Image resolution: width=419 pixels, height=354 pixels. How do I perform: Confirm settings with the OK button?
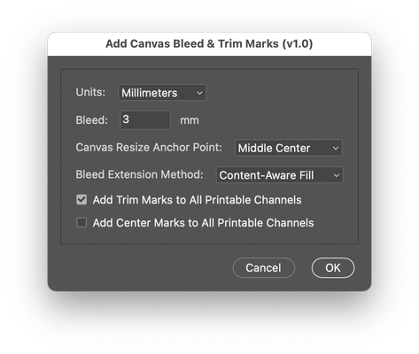[x=333, y=268]
